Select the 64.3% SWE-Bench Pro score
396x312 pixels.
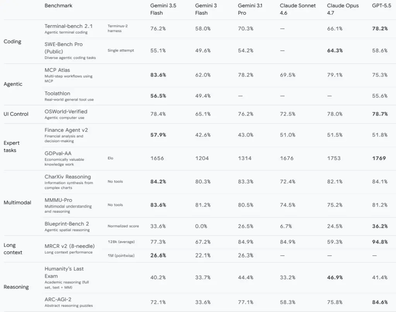(335, 51)
